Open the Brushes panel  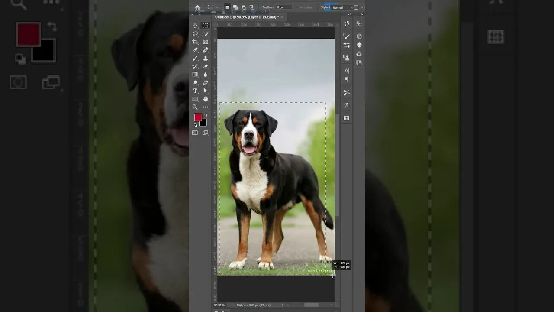click(347, 45)
